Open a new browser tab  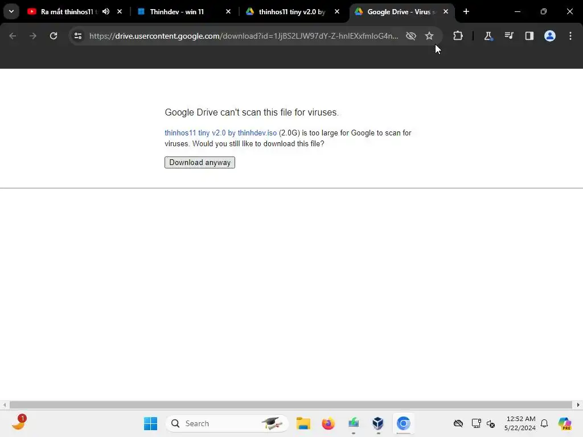click(466, 11)
